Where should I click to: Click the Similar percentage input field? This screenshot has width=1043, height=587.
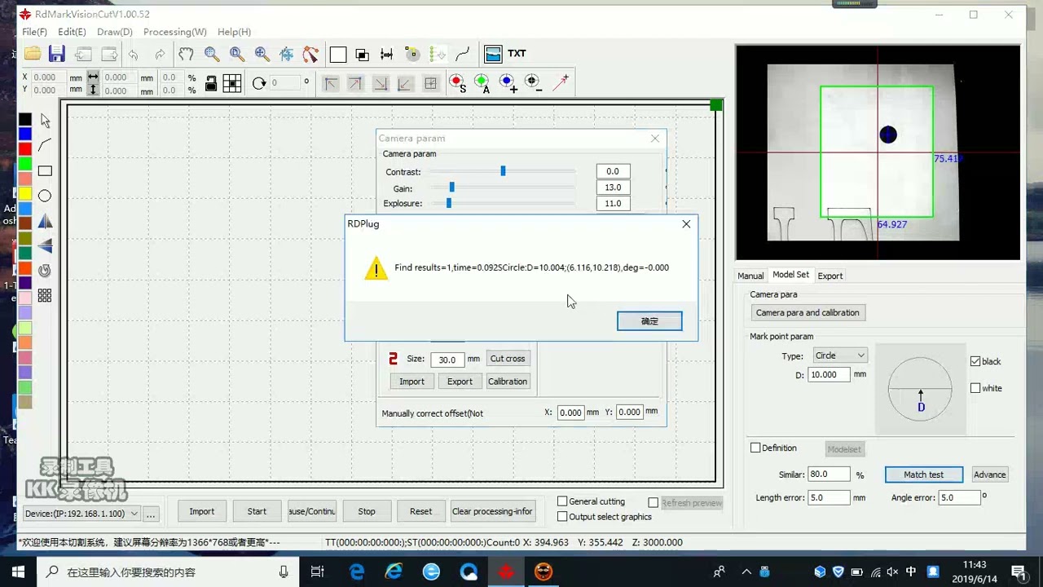point(829,474)
